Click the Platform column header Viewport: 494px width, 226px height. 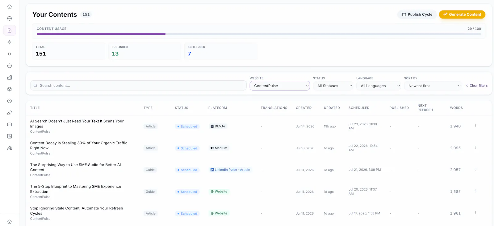[x=218, y=108]
